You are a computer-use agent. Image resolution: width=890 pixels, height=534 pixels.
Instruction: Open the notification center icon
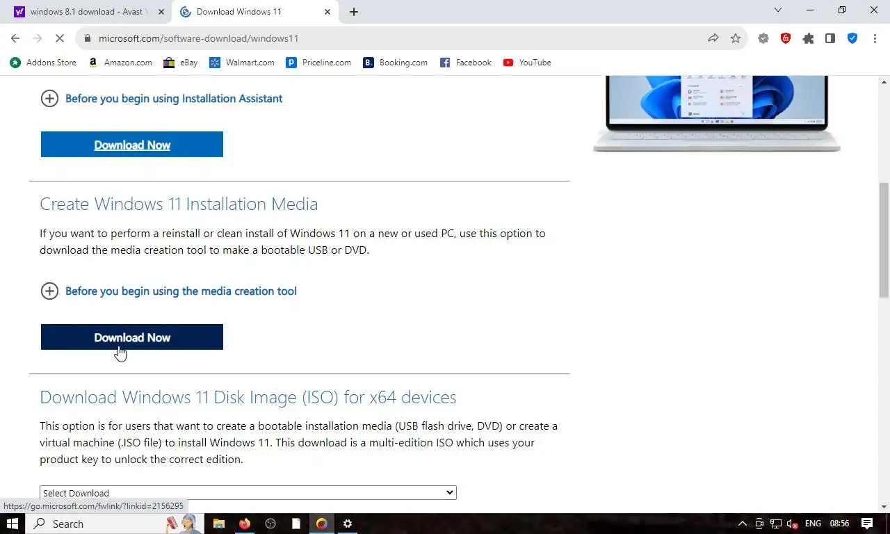point(867,524)
